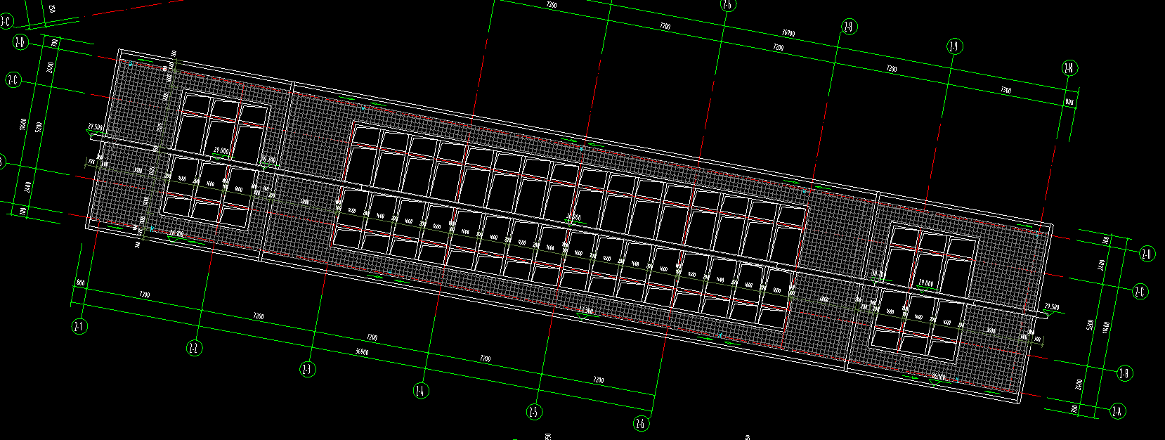Screen dimensions: 1165x440
Task: Select the 2-1 grid axis bubble
Action: [80, 326]
